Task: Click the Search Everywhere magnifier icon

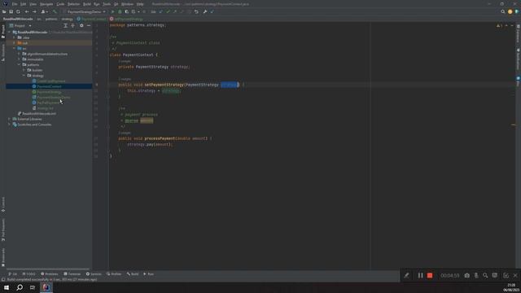Action: pyautogui.click(x=503, y=11)
